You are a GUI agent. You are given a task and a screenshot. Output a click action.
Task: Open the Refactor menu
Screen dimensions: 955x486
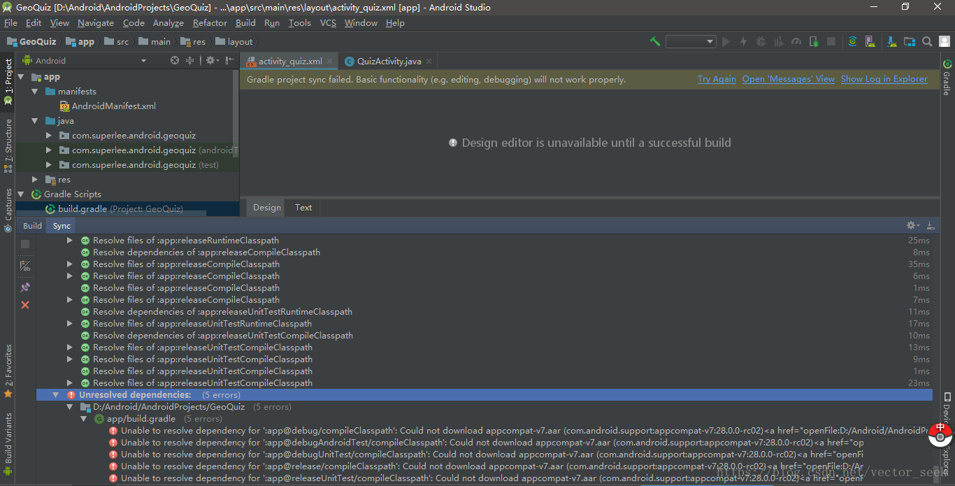click(210, 23)
